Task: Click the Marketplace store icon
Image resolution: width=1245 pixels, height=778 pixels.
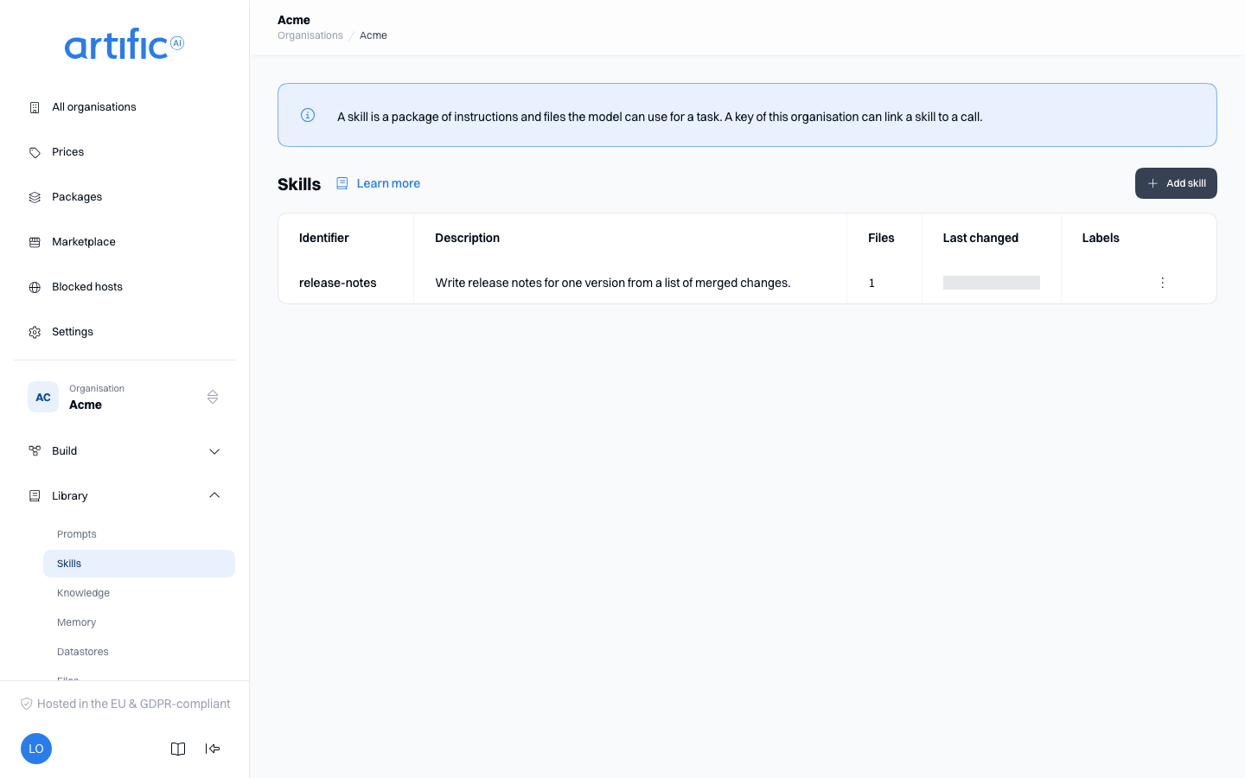Action: [35, 242]
